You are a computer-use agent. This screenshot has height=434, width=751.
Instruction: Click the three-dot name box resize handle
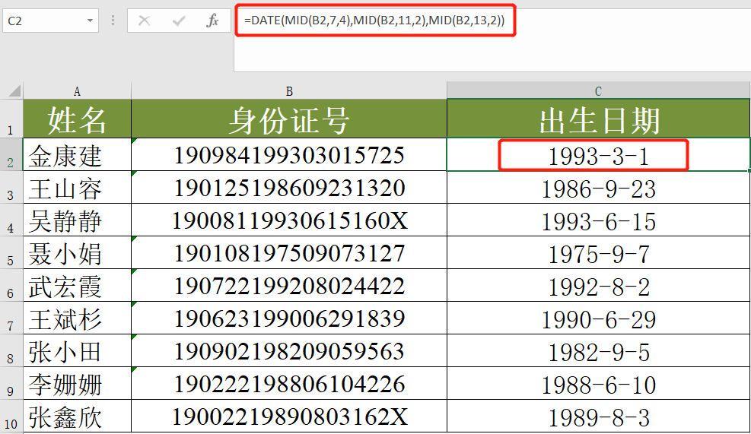113,21
